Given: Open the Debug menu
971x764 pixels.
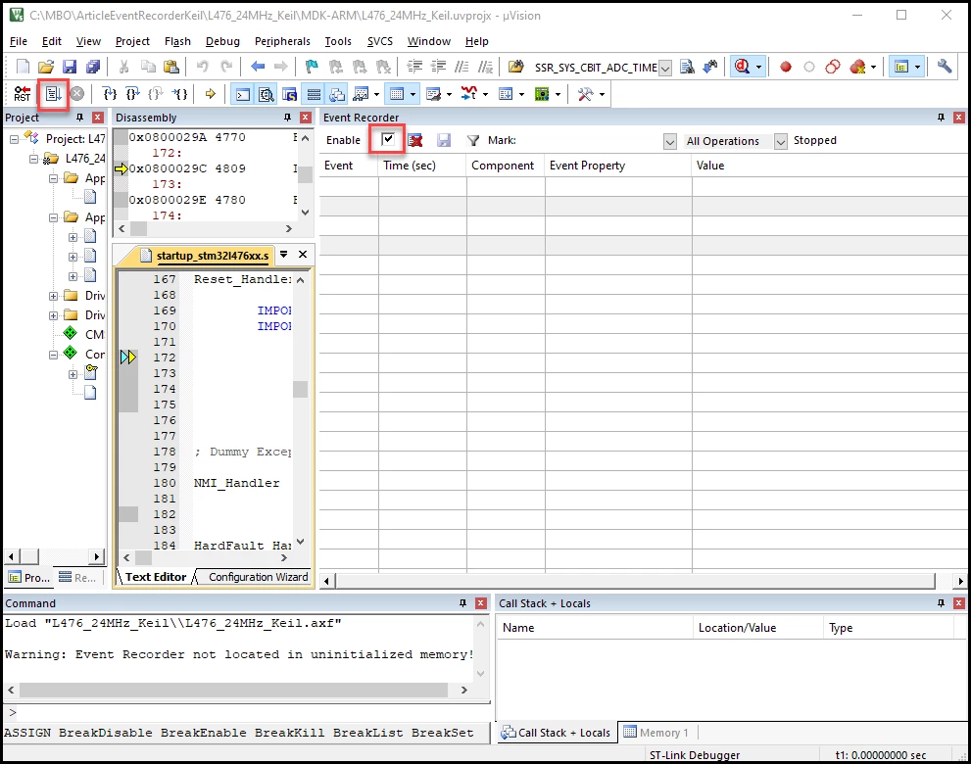Looking at the screenshot, I should tap(222, 41).
